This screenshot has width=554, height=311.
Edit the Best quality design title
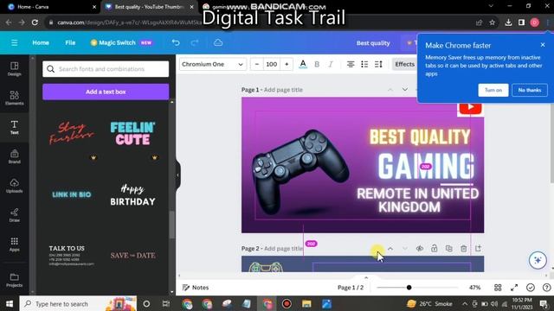(373, 43)
